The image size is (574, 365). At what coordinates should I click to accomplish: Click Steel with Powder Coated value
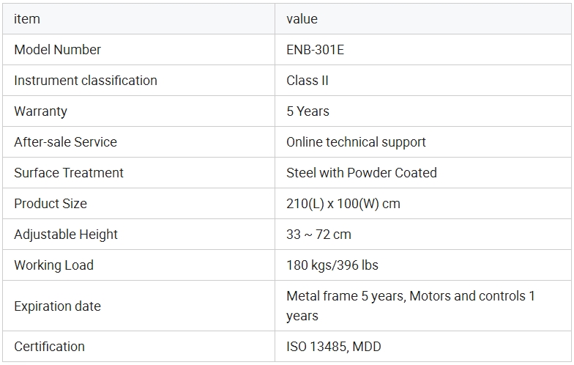(361, 173)
